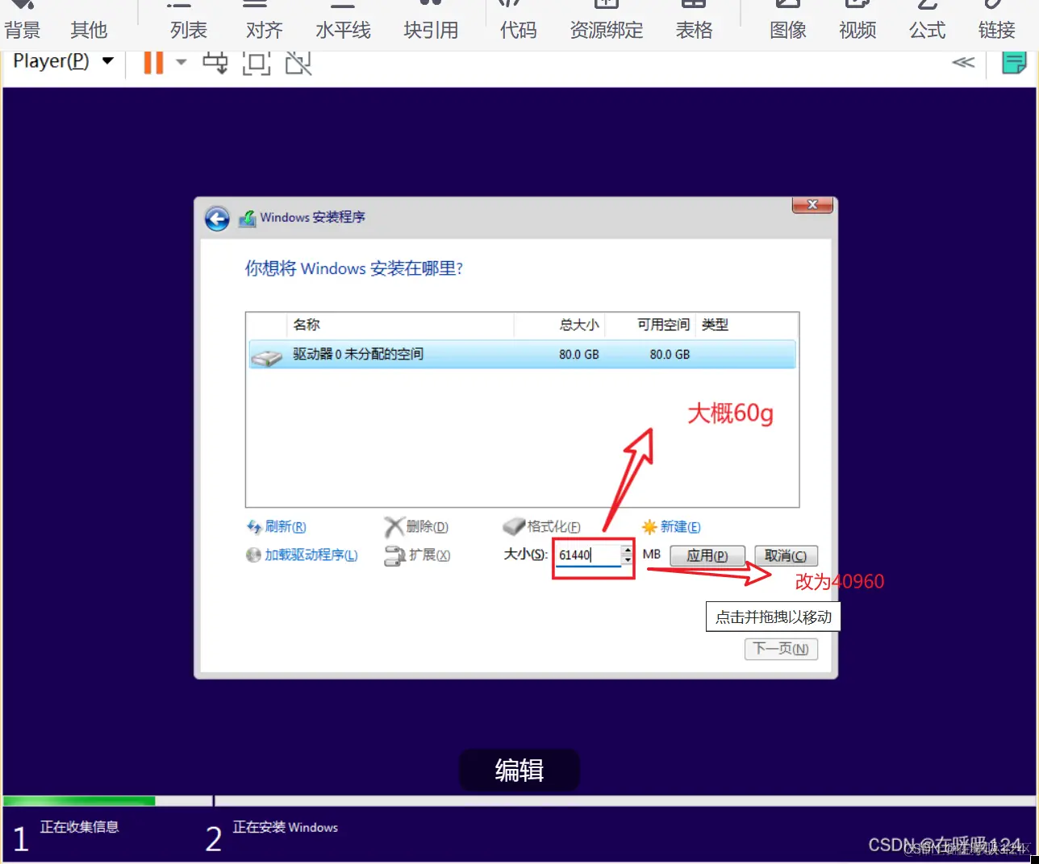Click the 删除(D) delete link
The width and height of the screenshot is (1039, 864).
(x=416, y=527)
